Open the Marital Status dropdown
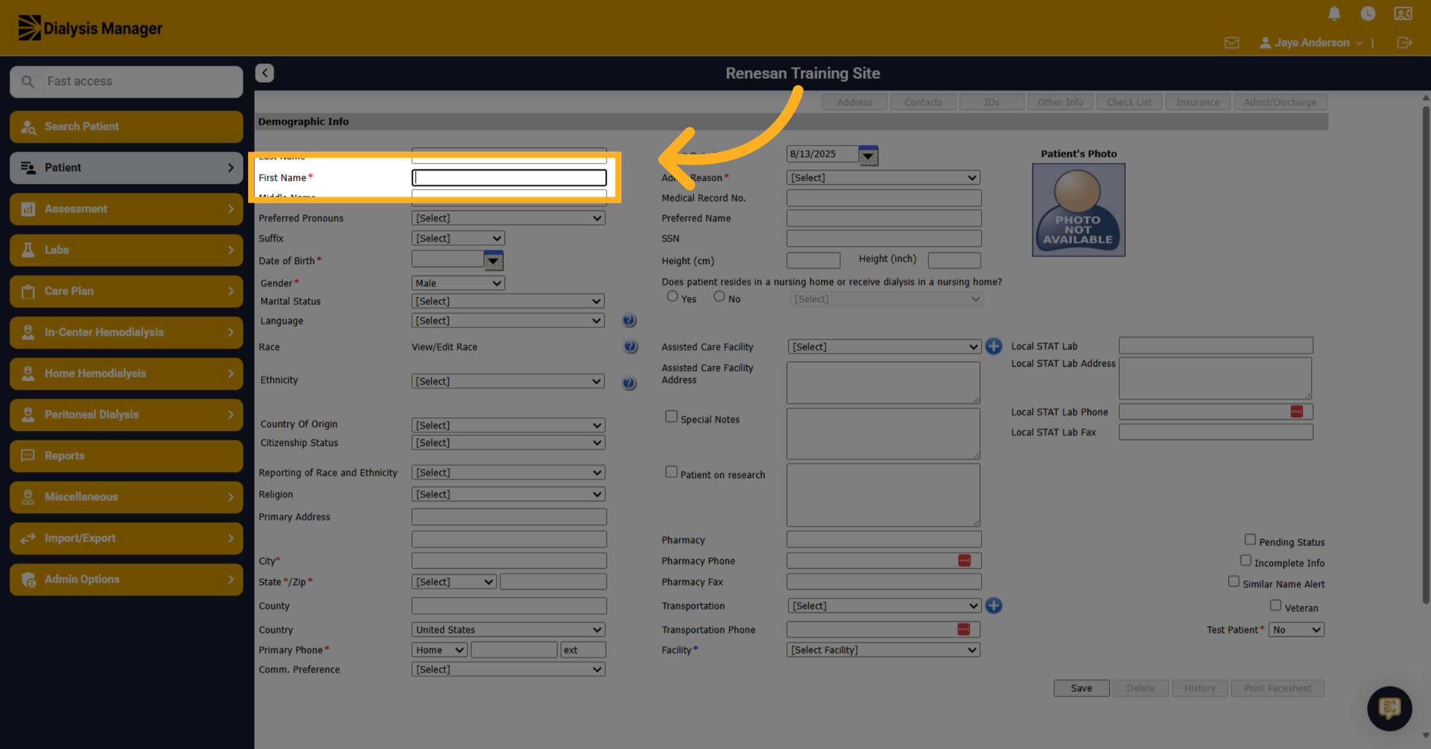 pos(508,302)
